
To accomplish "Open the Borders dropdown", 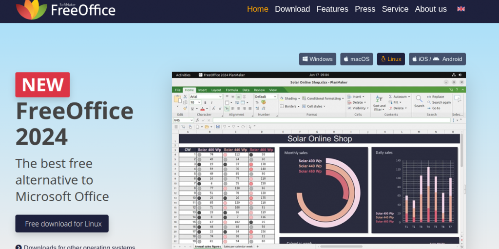I will pyautogui.click(x=290, y=106).
